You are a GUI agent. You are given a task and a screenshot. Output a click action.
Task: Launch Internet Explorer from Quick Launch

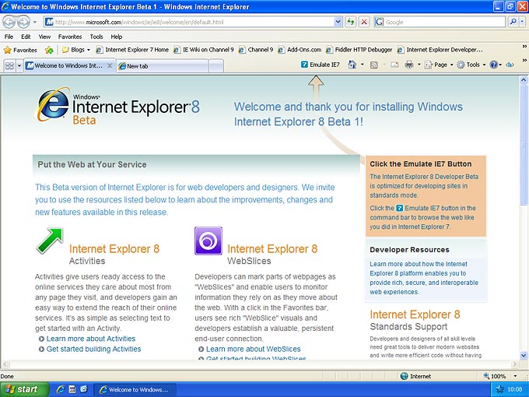[x=61, y=389]
